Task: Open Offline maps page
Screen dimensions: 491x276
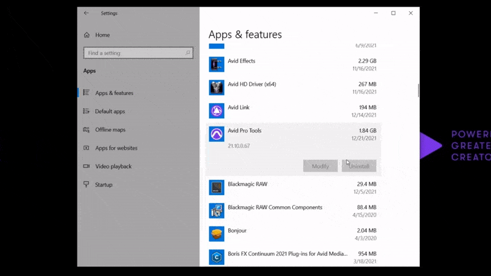Action: click(x=110, y=129)
